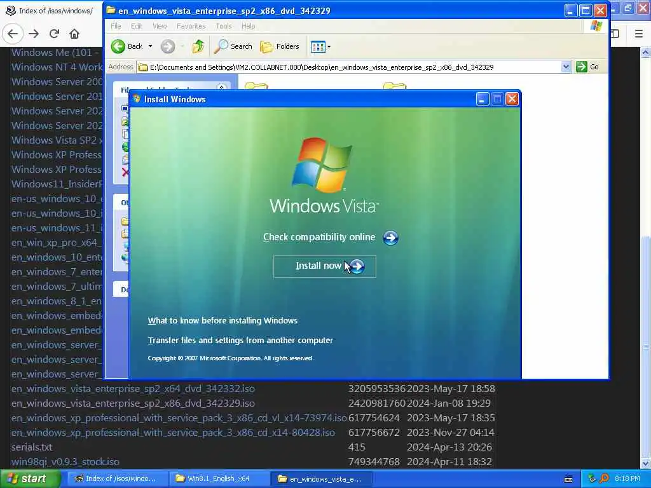Expand the address bar dropdown arrow
Image resolution: width=651 pixels, height=488 pixels.
(565, 67)
